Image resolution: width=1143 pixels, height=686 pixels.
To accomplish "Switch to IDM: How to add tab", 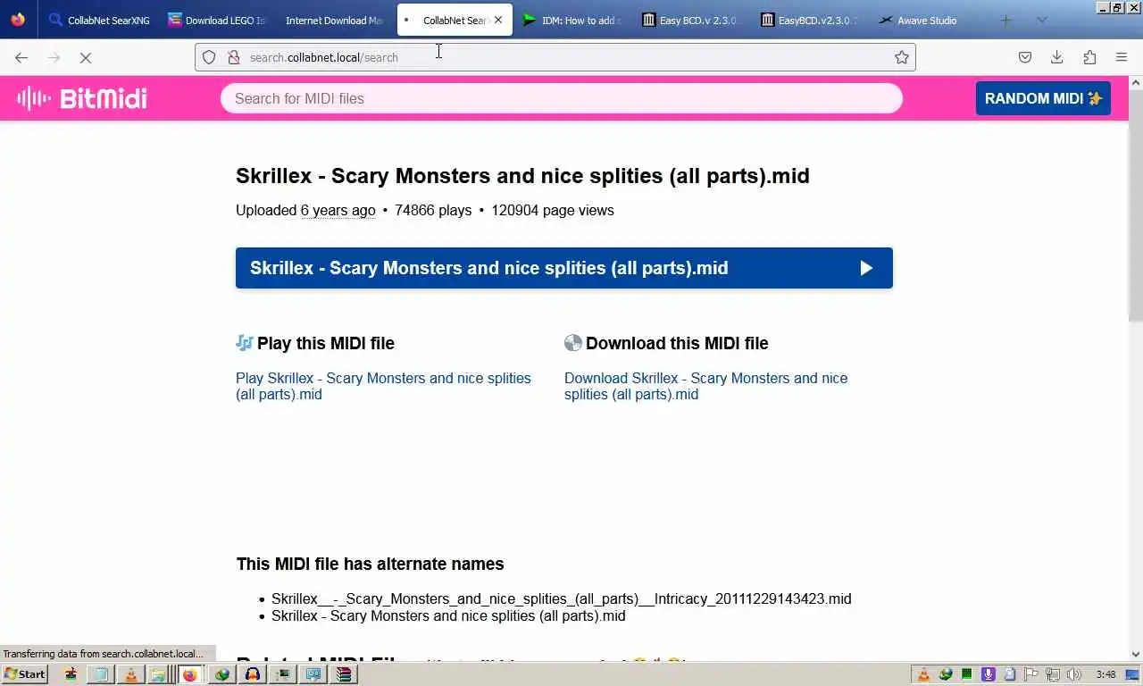I will pyautogui.click(x=572, y=20).
